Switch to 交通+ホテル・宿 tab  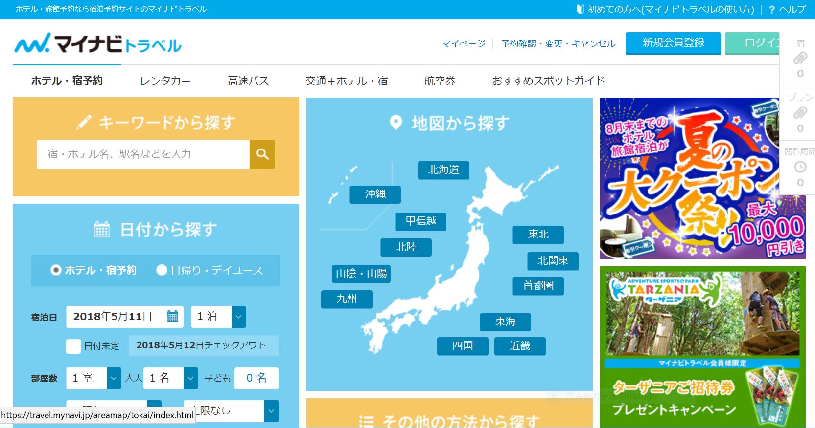(347, 81)
